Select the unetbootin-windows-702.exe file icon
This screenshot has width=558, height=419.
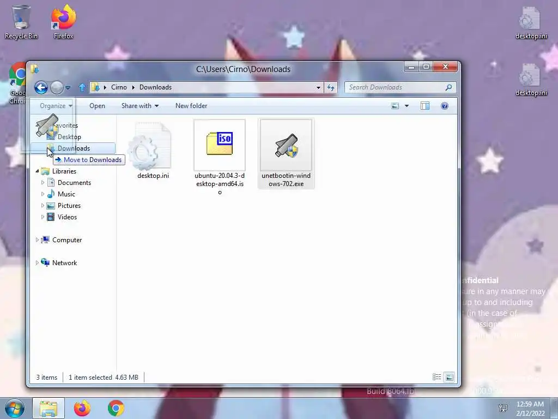286,145
